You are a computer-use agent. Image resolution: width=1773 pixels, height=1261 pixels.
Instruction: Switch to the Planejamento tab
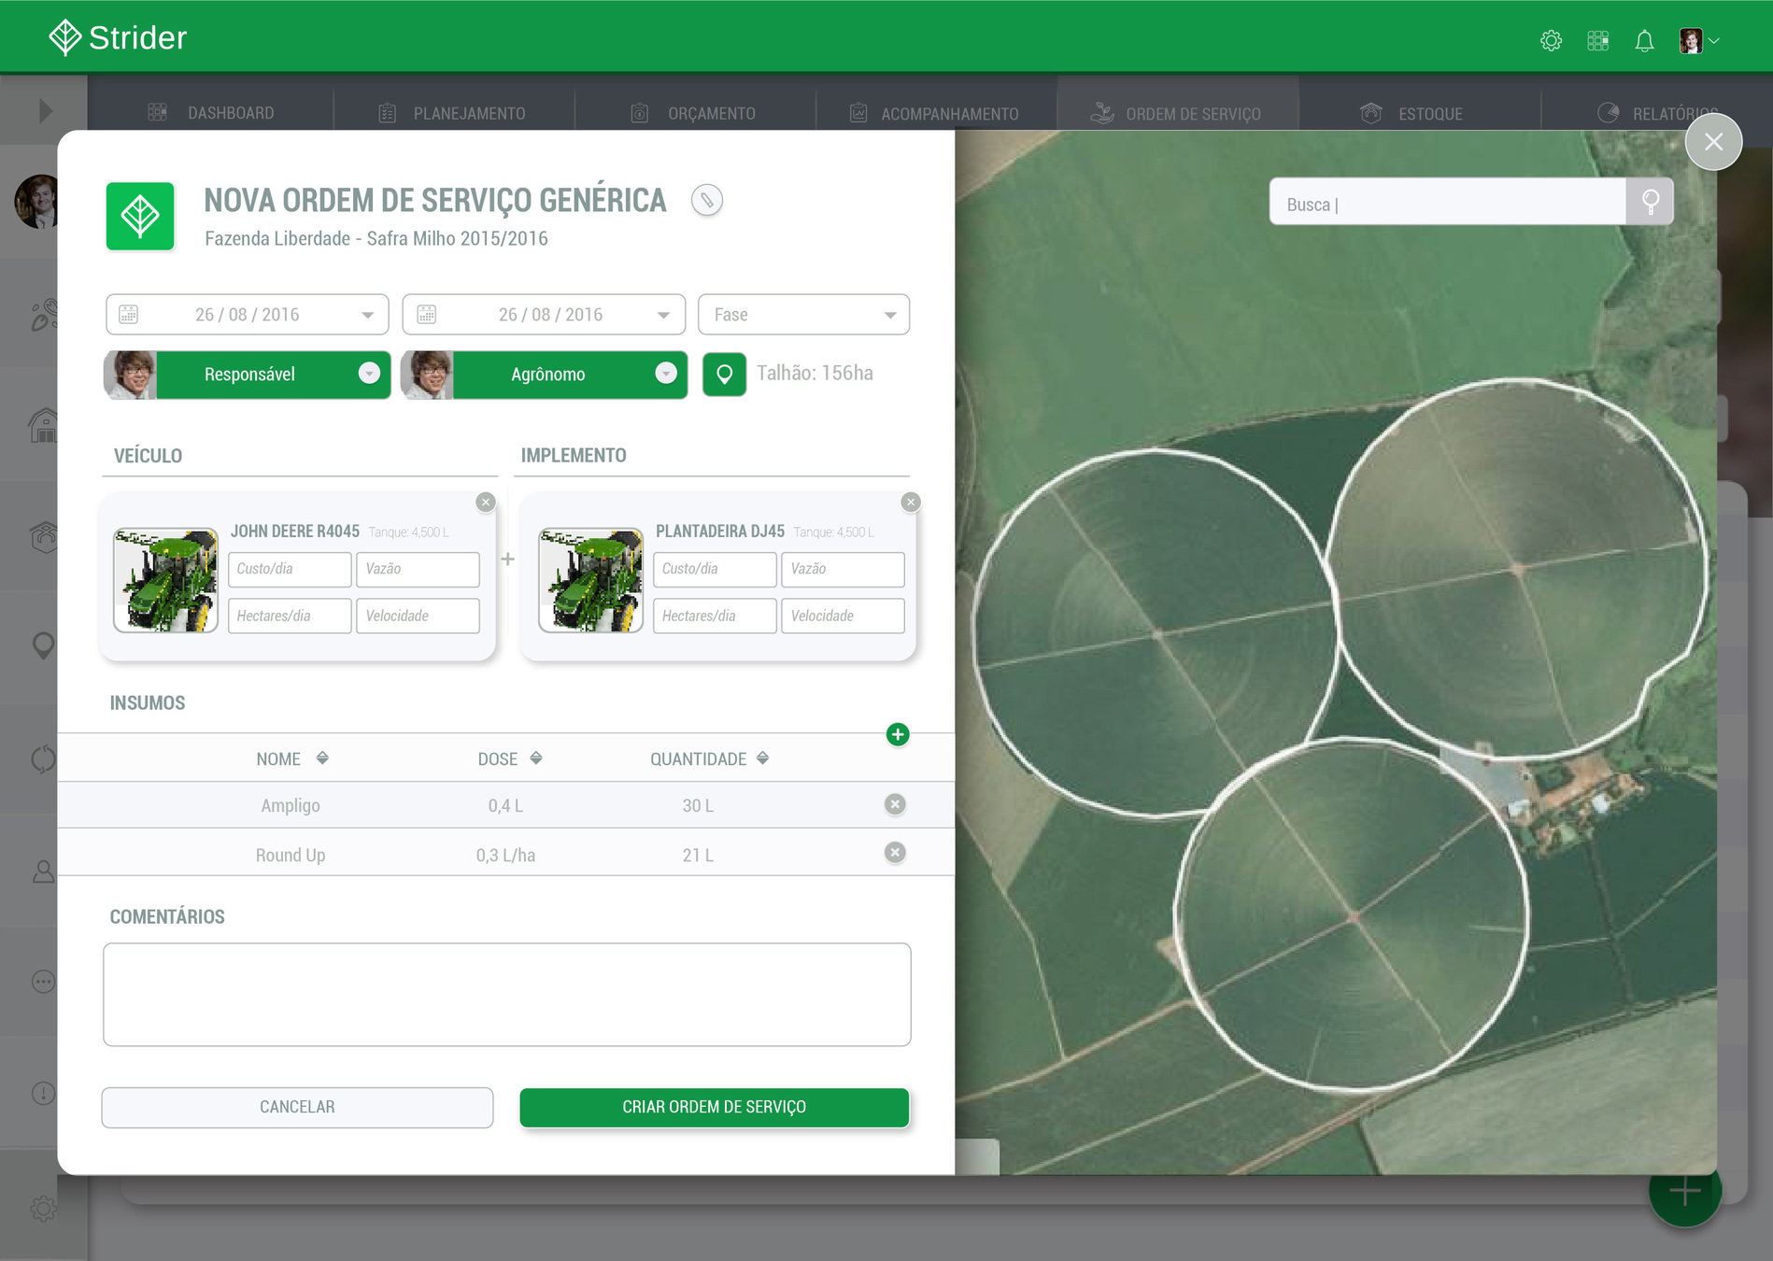coord(452,113)
